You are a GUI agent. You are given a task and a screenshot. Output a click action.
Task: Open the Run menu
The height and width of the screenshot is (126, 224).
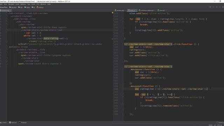pos(29,4)
